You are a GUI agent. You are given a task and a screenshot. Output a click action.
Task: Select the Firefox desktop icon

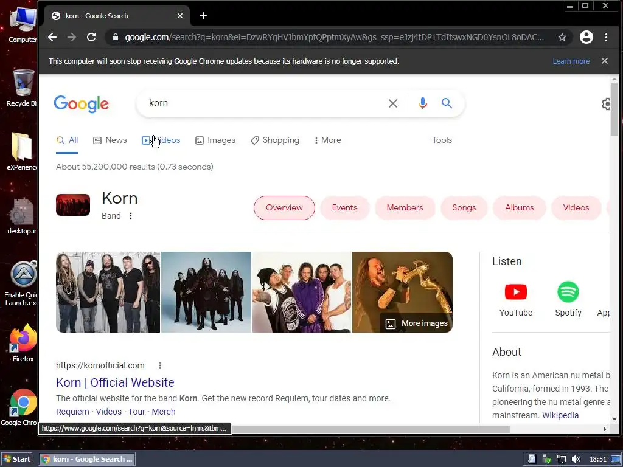pyautogui.click(x=23, y=343)
